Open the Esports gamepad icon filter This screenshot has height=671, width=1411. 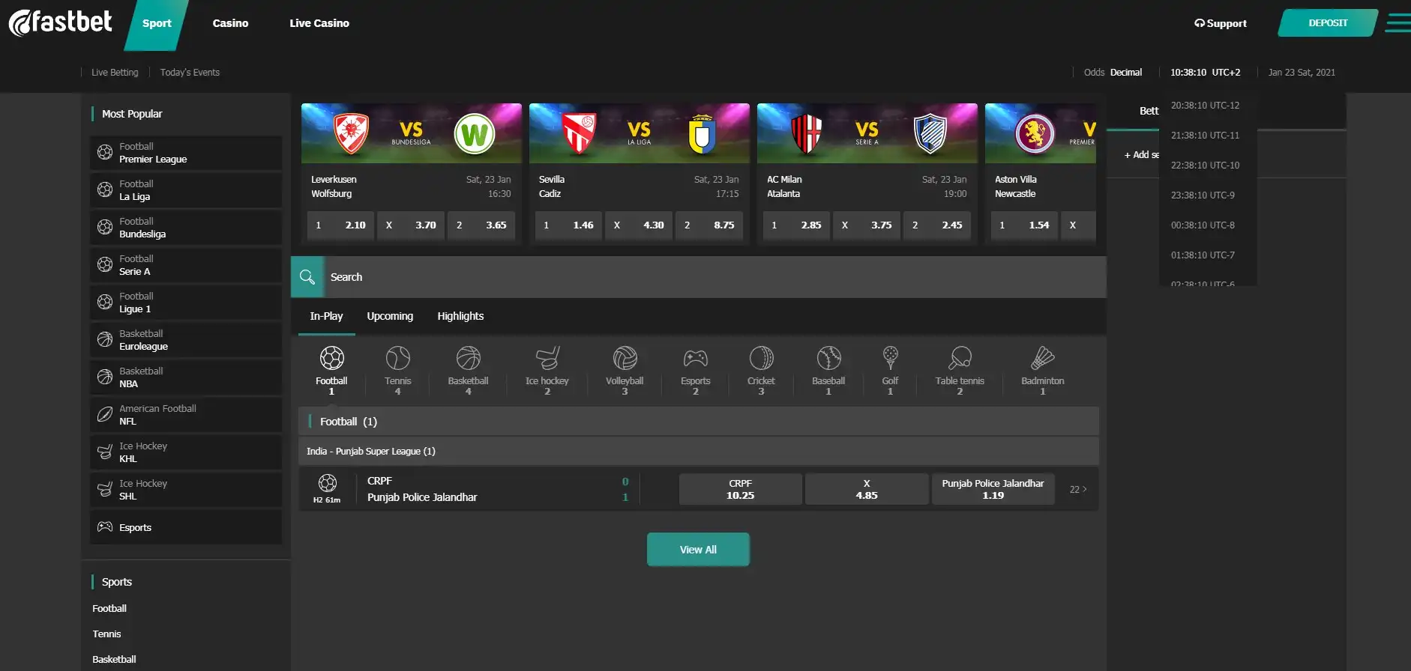click(x=695, y=359)
